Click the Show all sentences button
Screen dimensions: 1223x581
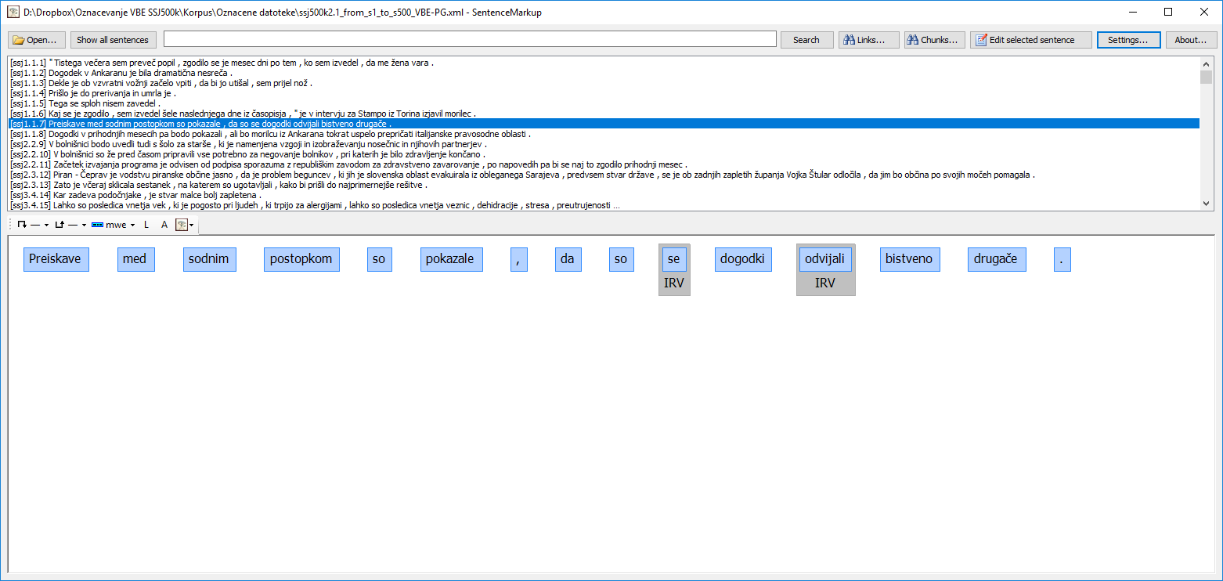pos(113,39)
